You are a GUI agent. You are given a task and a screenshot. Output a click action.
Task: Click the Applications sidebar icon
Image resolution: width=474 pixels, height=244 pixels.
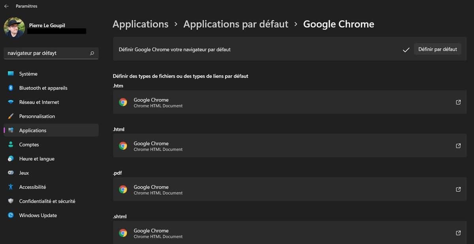[x=11, y=130]
